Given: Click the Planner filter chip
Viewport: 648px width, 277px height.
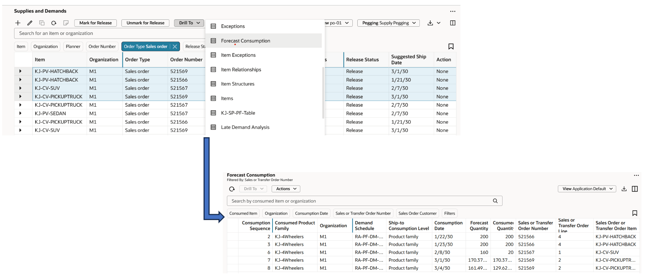Looking at the screenshot, I should click(x=73, y=46).
